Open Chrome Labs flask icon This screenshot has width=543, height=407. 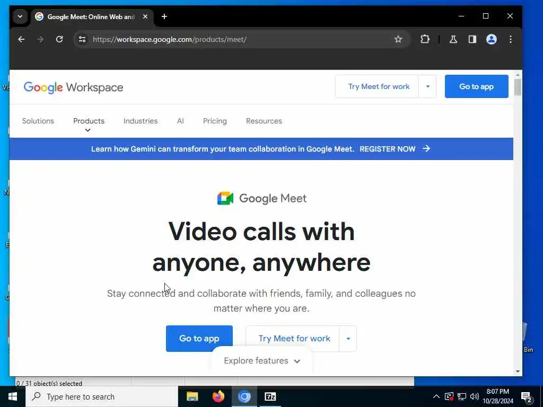(x=453, y=39)
